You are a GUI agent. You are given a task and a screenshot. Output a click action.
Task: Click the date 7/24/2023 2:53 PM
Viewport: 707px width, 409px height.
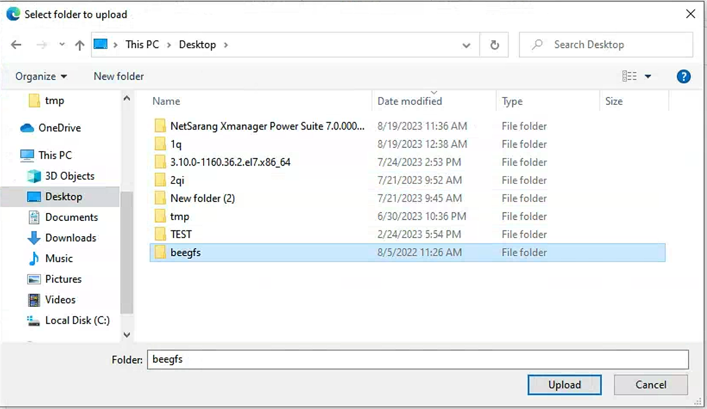coord(419,162)
